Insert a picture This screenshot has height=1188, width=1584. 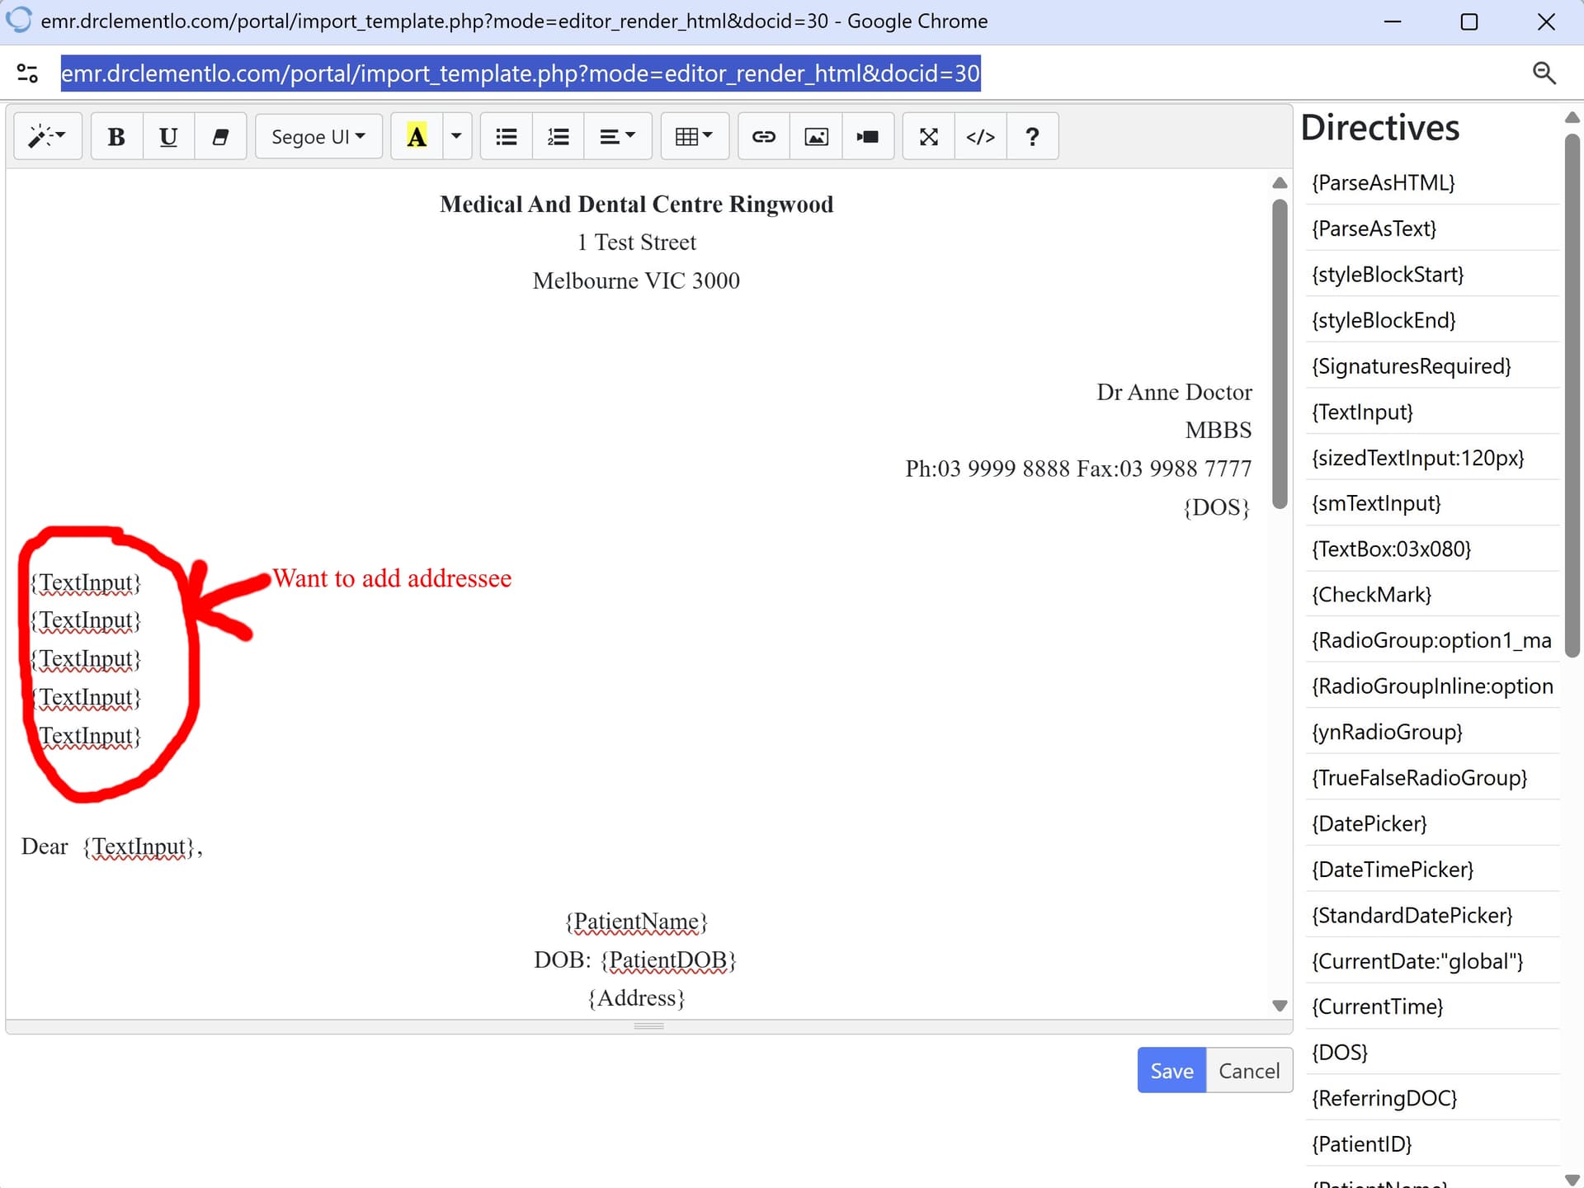coord(816,136)
